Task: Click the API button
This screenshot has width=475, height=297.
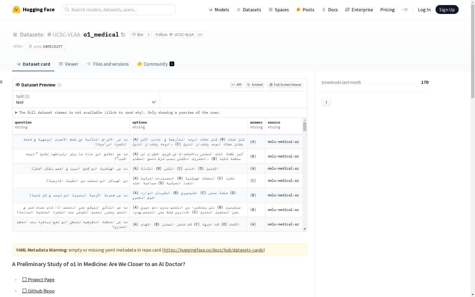Action: [x=236, y=85]
